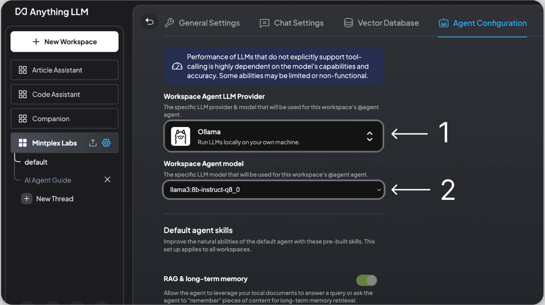Open the default thread

click(x=36, y=162)
